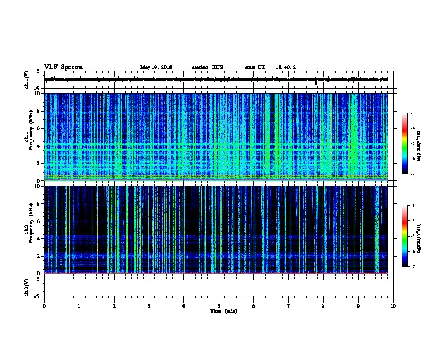The image size is (443, 343).
Task: Click the "Time (min)" axis label
Action: click(x=224, y=311)
